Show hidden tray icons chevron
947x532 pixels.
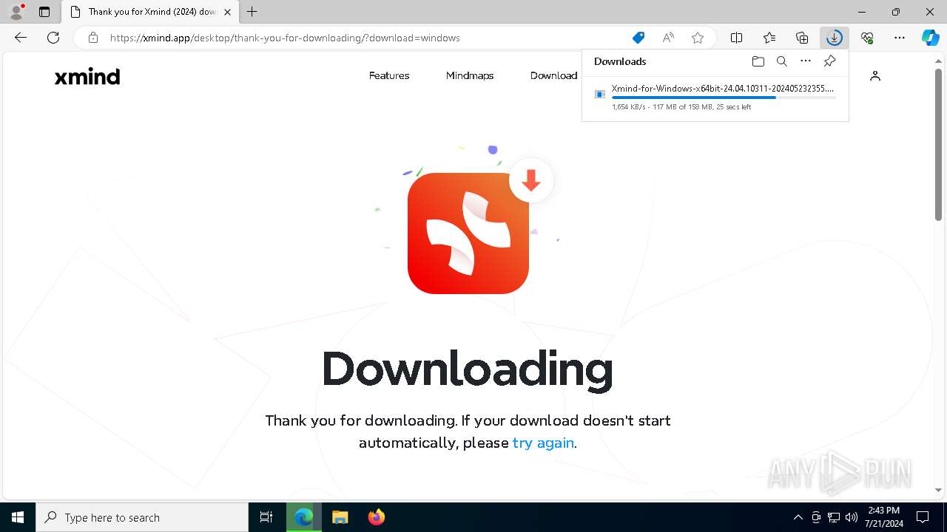coord(798,517)
